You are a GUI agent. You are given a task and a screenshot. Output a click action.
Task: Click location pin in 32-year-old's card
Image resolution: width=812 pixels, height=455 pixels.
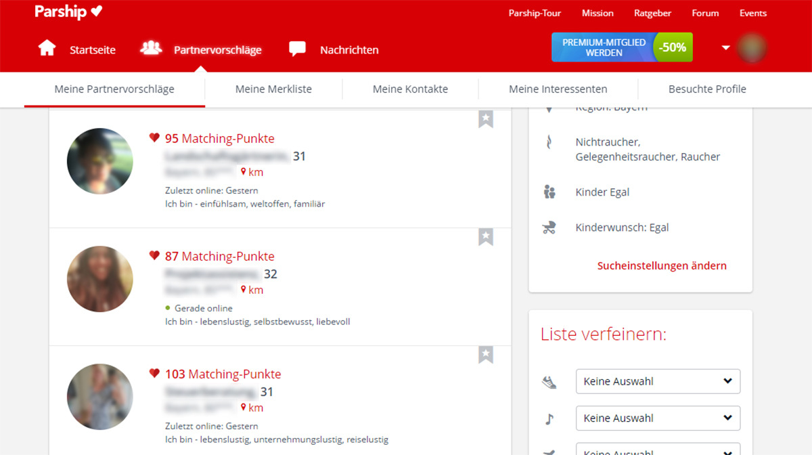[x=244, y=290]
